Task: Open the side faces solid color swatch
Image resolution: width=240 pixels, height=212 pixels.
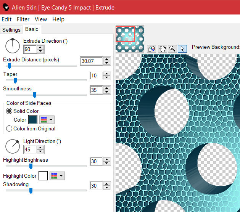Action: coord(33,120)
